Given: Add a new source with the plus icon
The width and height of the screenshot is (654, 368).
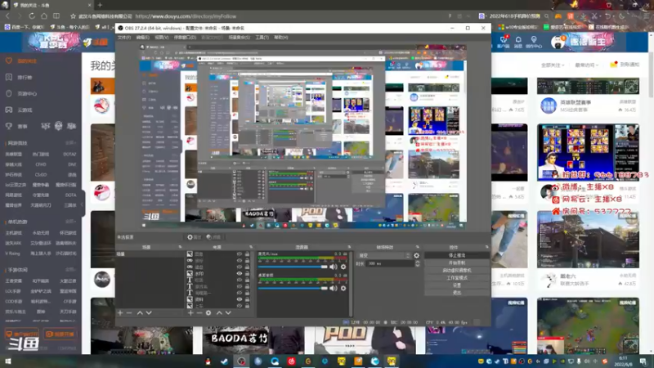Looking at the screenshot, I should click(190, 312).
